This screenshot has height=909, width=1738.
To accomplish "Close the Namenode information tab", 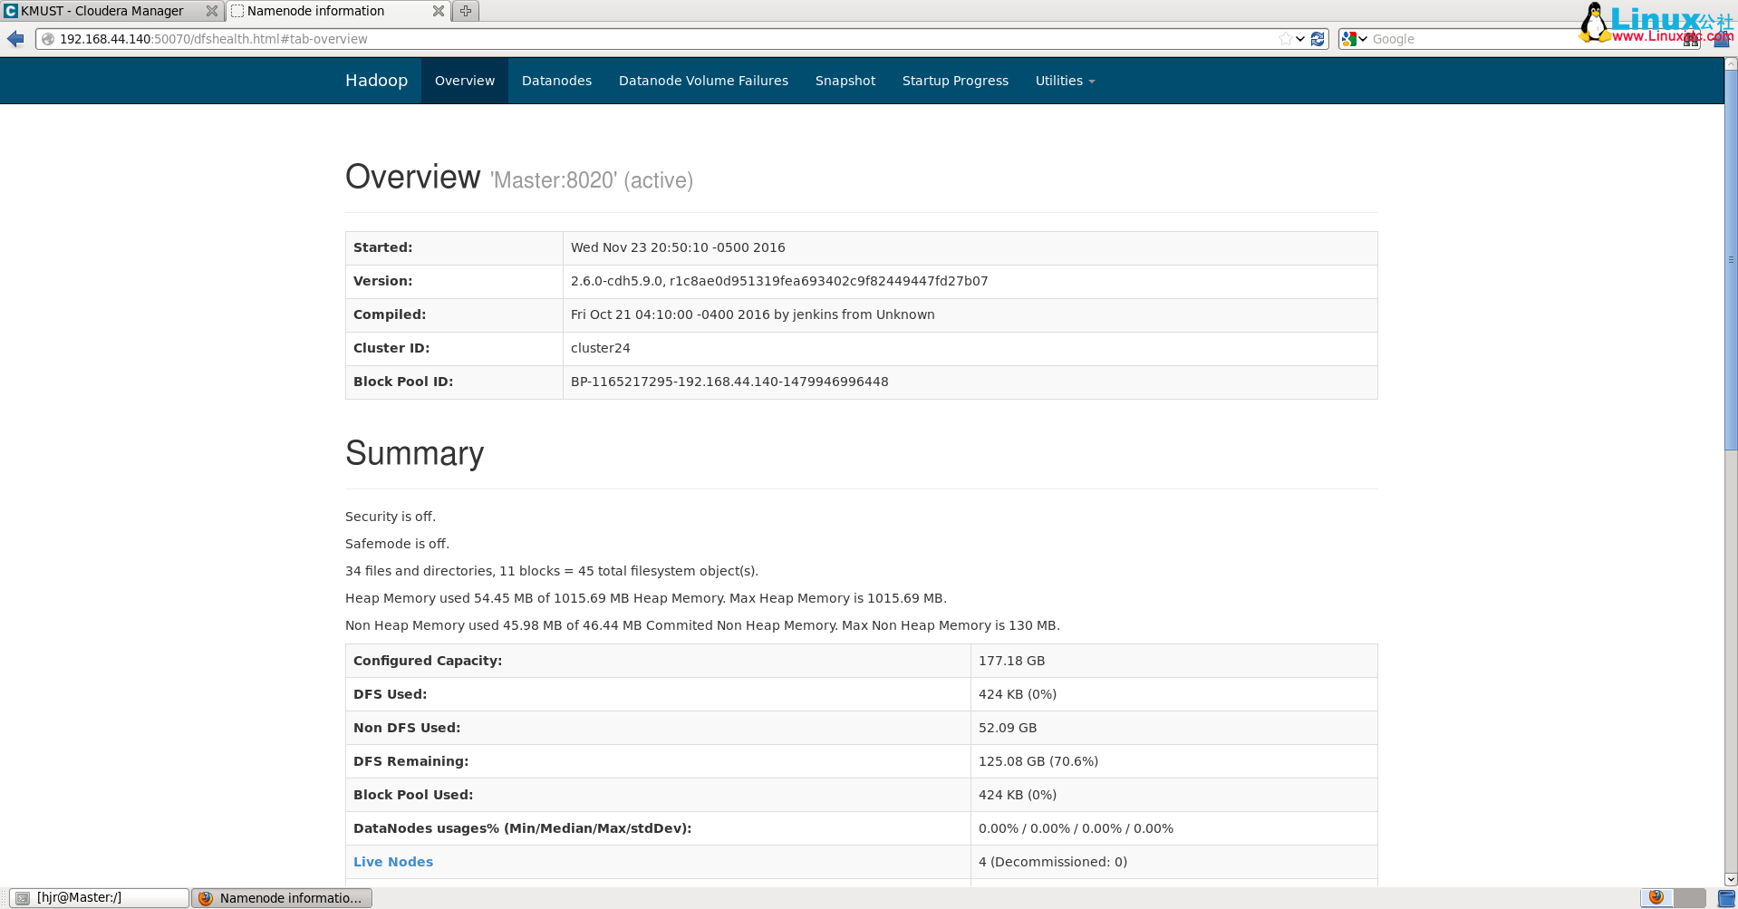I will (x=439, y=11).
